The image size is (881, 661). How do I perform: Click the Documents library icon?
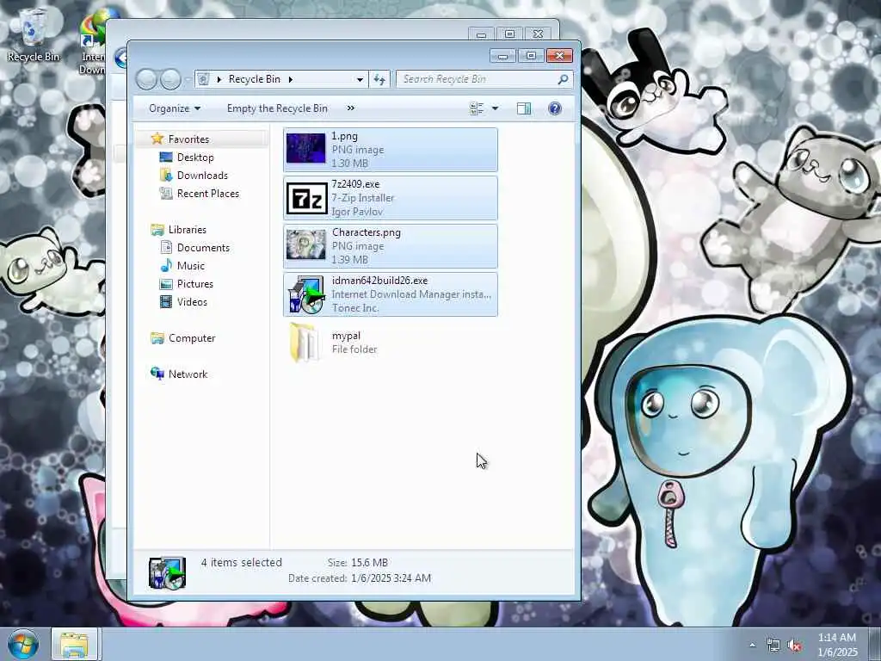coord(166,247)
